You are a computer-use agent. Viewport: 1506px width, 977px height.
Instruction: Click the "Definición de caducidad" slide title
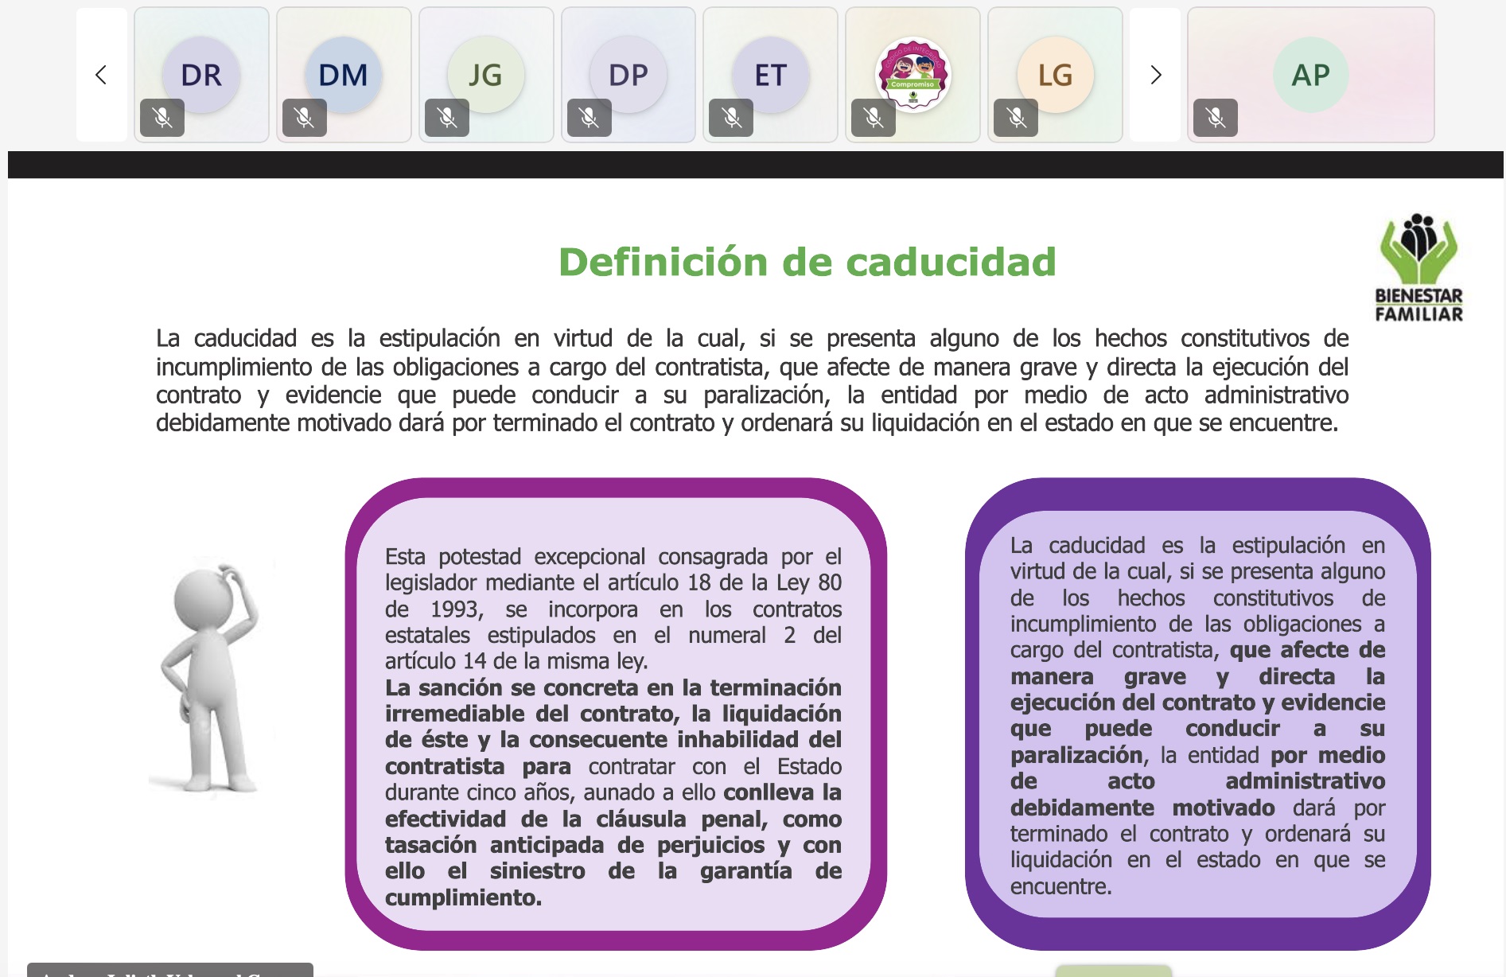coord(807,262)
